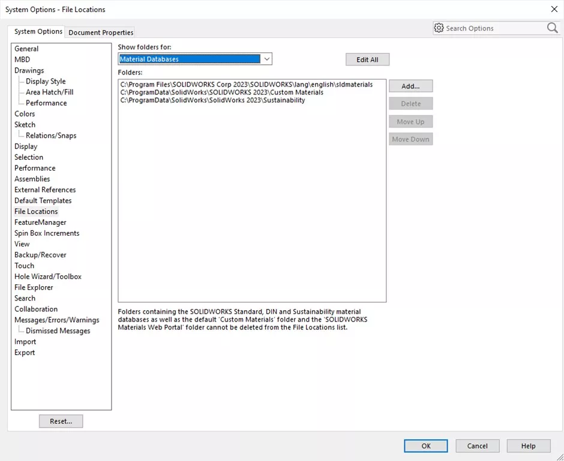Click the search magnifier icon
The height and width of the screenshot is (461, 564).
click(x=551, y=28)
